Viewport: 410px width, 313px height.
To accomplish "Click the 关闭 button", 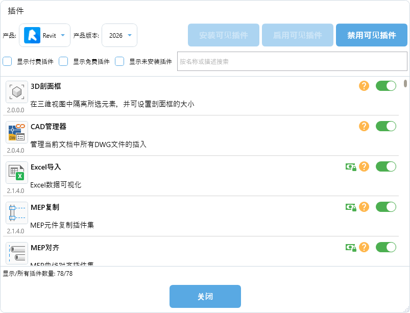I will [x=205, y=297].
